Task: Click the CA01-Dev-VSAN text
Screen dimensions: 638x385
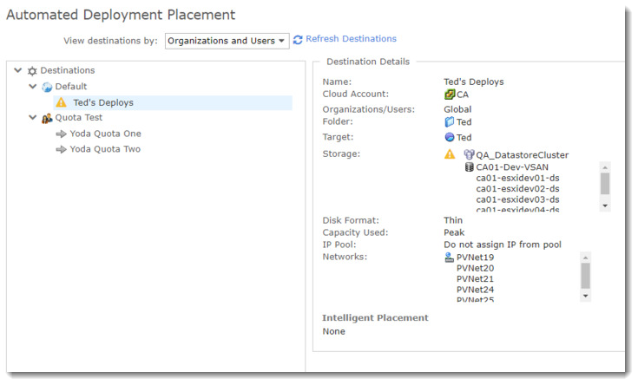Action: [512, 167]
